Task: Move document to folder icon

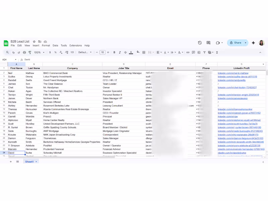Action: click(x=40, y=42)
